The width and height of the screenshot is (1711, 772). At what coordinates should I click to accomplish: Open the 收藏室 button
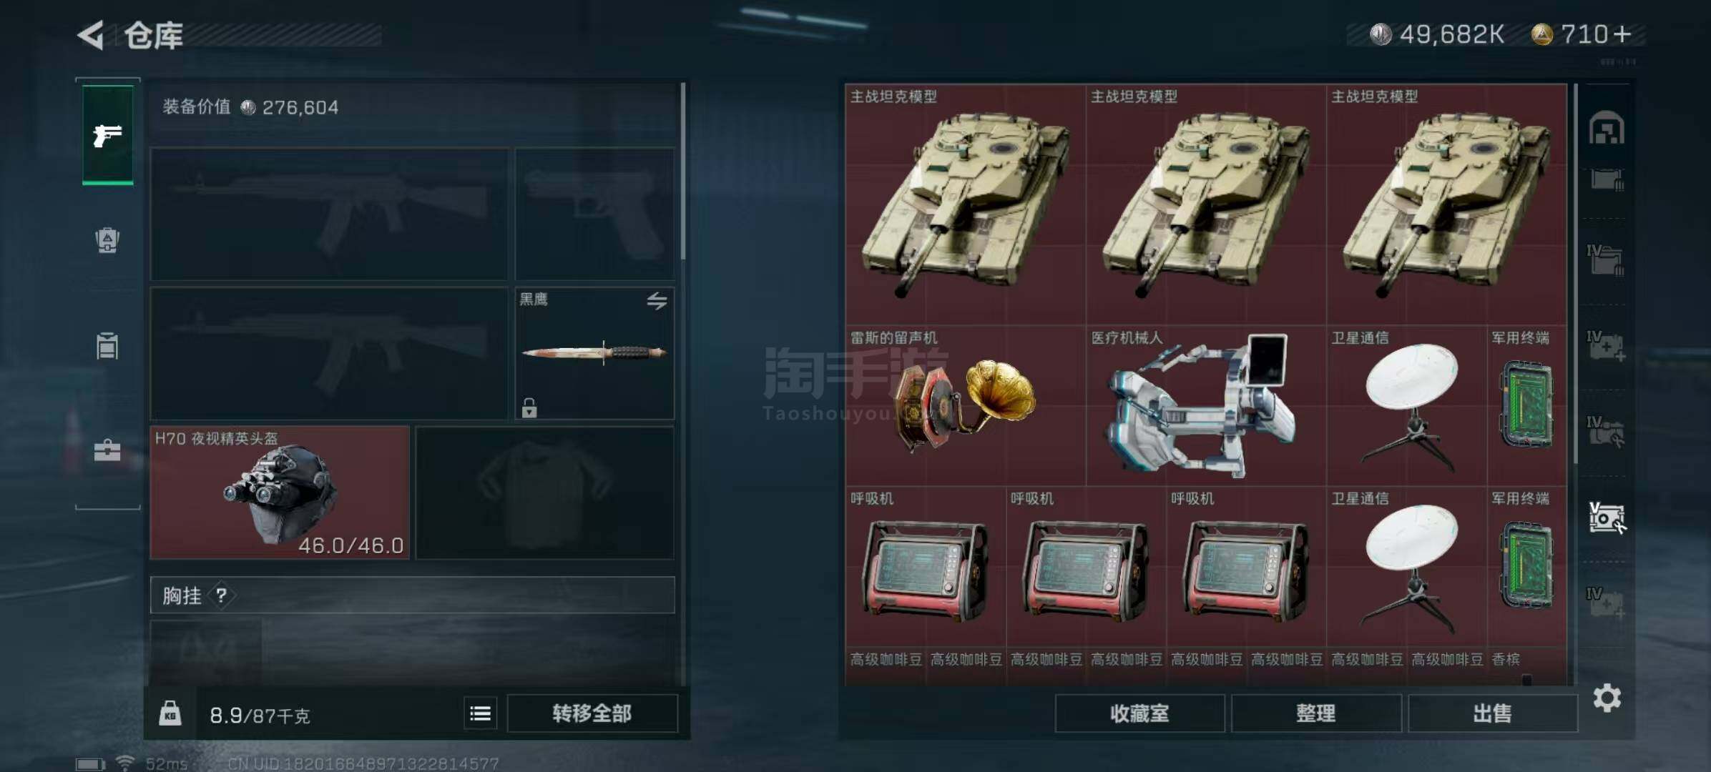(x=1139, y=713)
